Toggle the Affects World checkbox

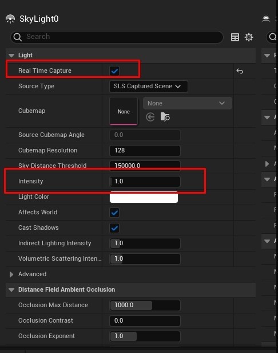(x=114, y=213)
